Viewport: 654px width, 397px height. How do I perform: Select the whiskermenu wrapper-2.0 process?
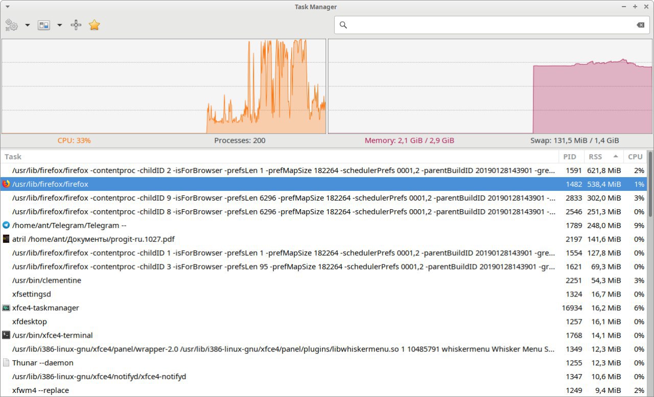tap(324, 349)
